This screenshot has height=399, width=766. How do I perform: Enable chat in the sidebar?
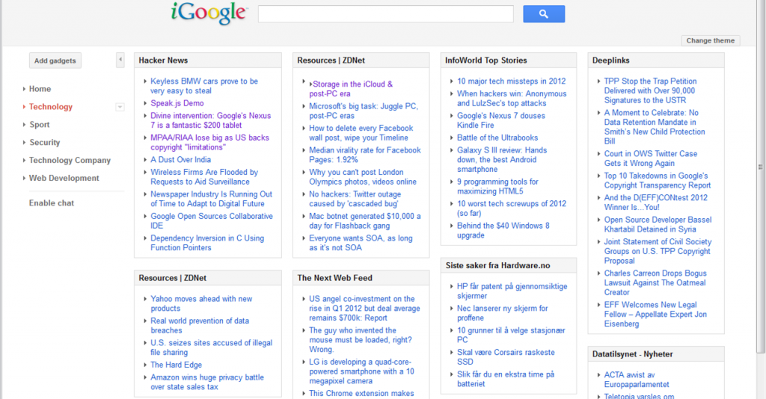[52, 203]
